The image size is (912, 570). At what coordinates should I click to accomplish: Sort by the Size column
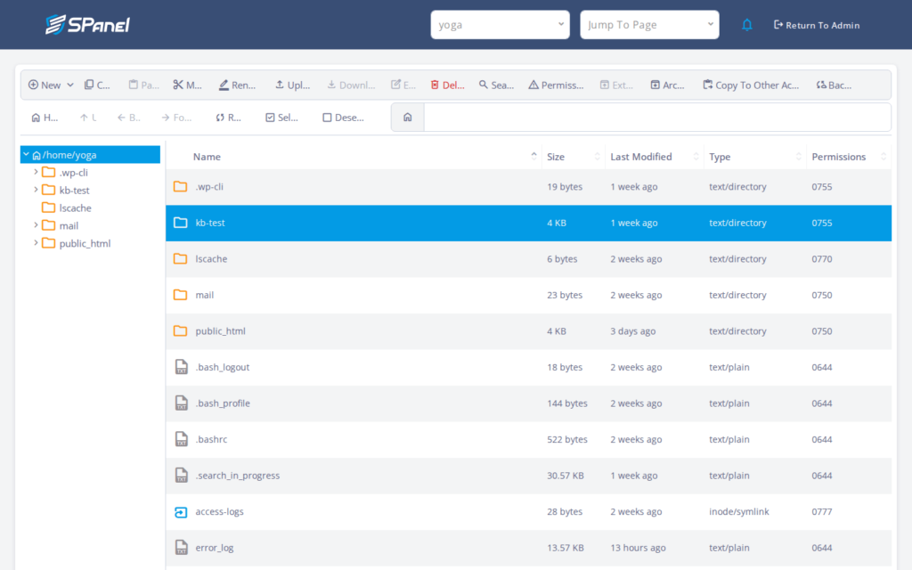(x=574, y=157)
